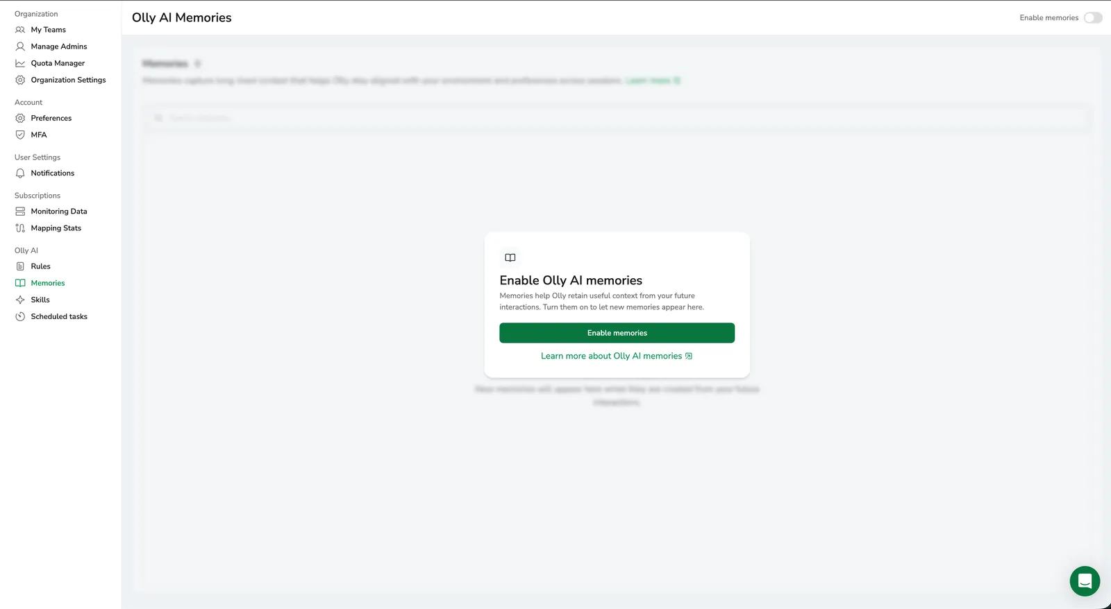
Task: Click the User Settings section label
Action: point(37,157)
